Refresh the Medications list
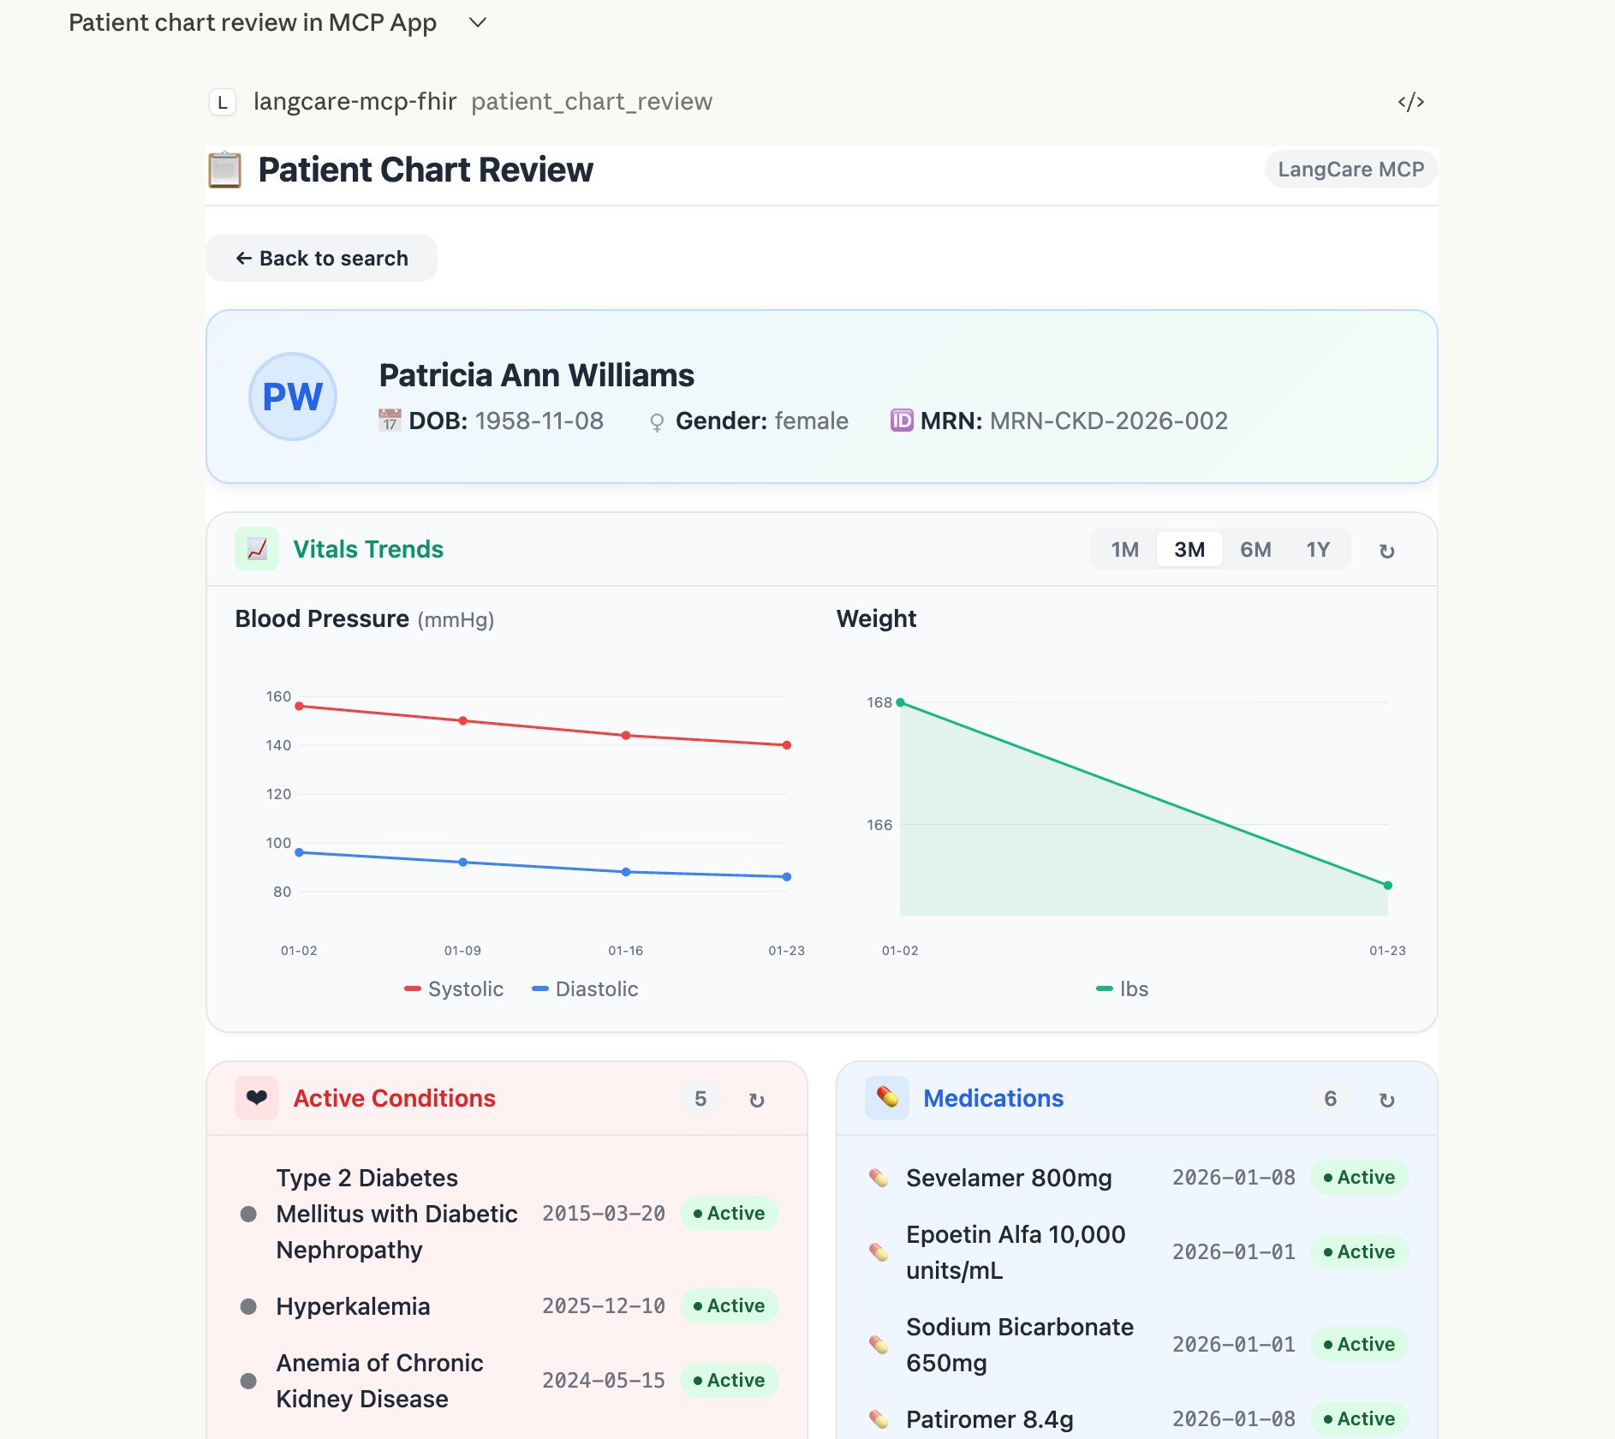This screenshot has width=1615, height=1439. pos(1386,1099)
